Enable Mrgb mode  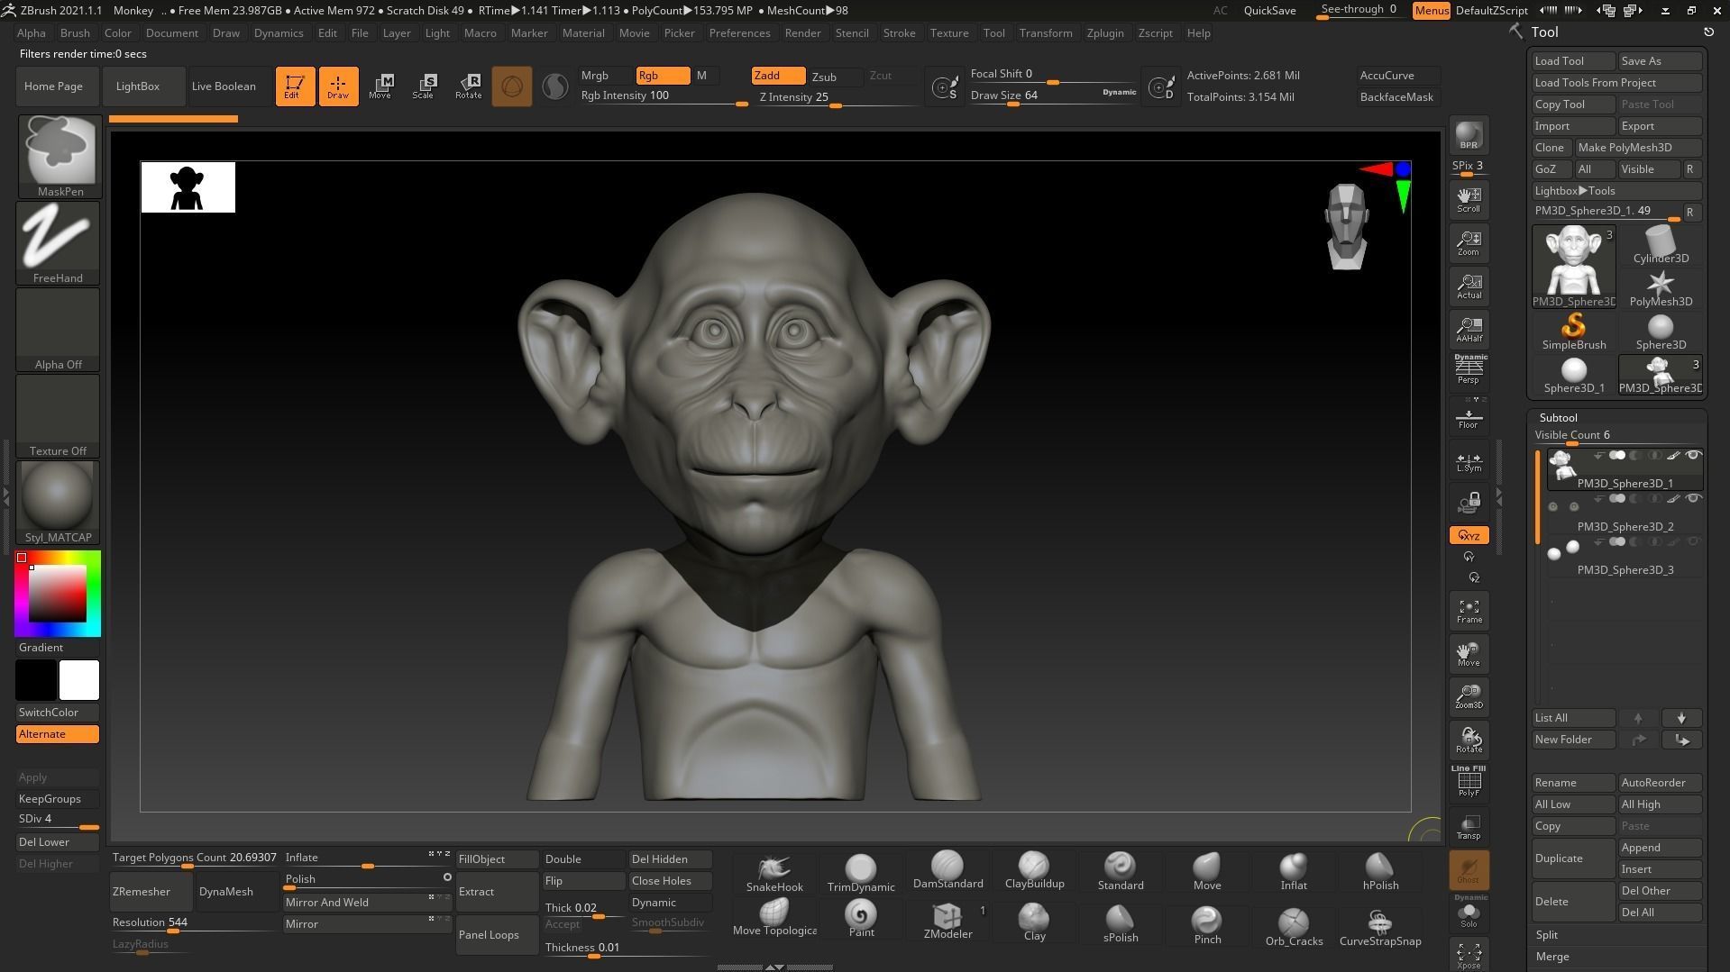pos(605,76)
